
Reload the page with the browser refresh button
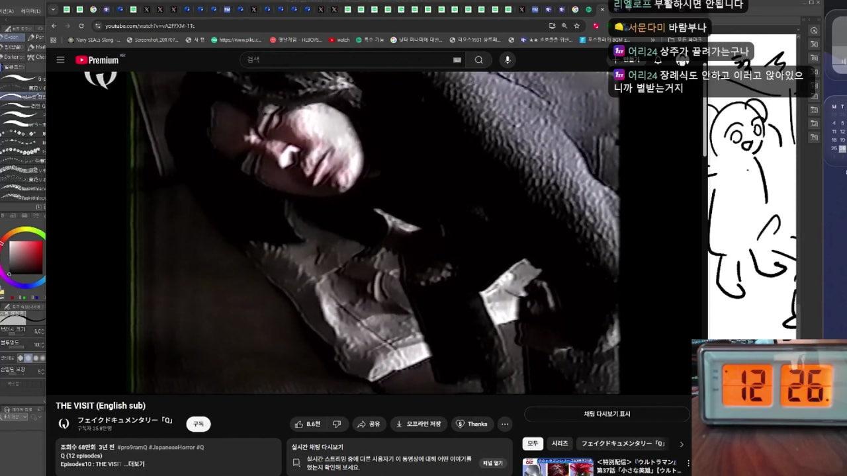(81, 26)
